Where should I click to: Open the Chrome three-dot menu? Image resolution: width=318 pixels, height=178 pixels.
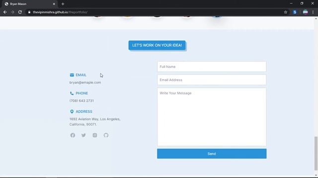[313, 12]
